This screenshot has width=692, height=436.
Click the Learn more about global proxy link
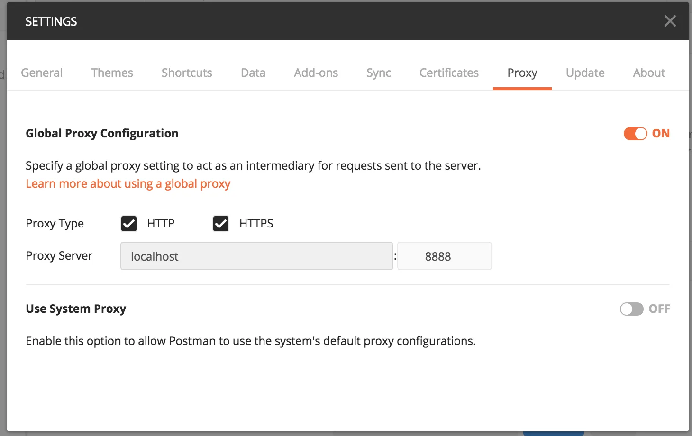click(x=128, y=184)
